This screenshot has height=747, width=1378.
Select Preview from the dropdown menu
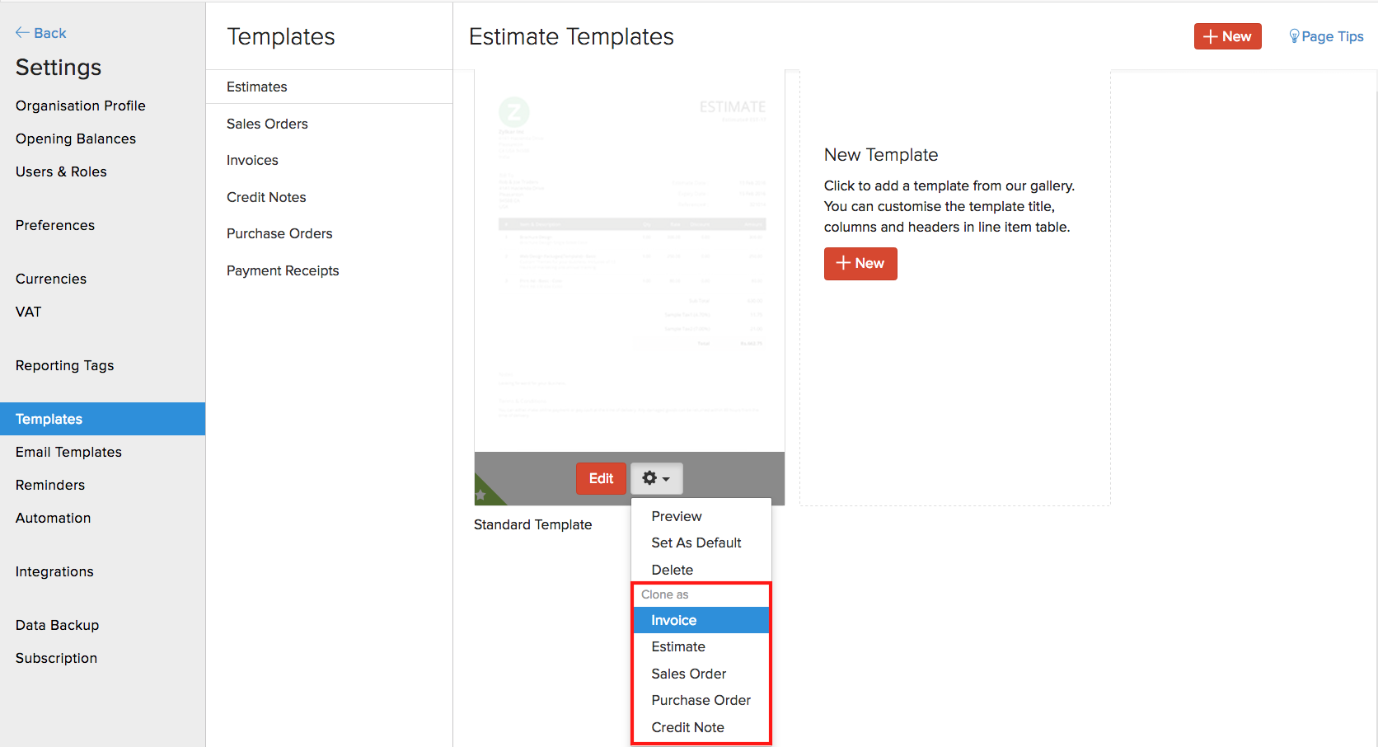(x=677, y=516)
